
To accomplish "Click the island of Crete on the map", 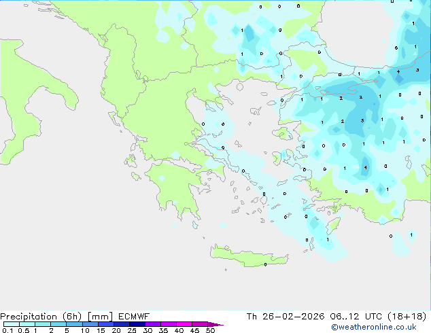I will 249,256.
